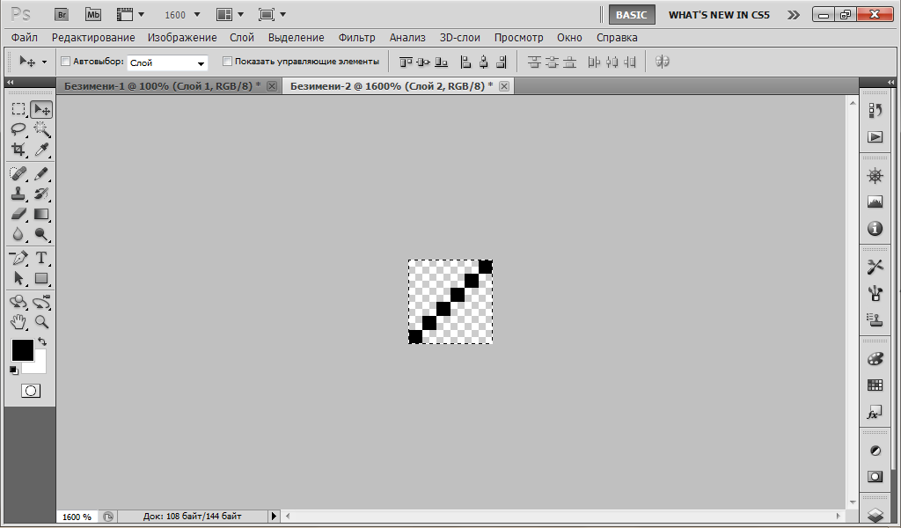Click the black foreground color swatch
This screenshot has width=901, height=528.
22,349
